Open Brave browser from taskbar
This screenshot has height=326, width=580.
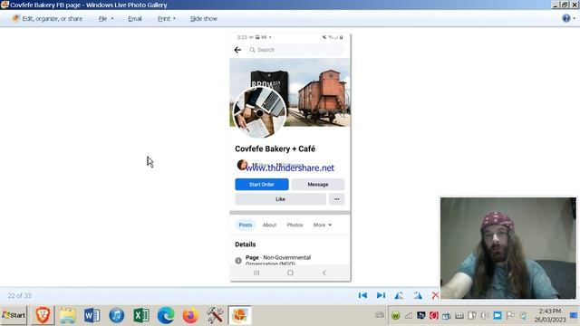tap(43, 315)
